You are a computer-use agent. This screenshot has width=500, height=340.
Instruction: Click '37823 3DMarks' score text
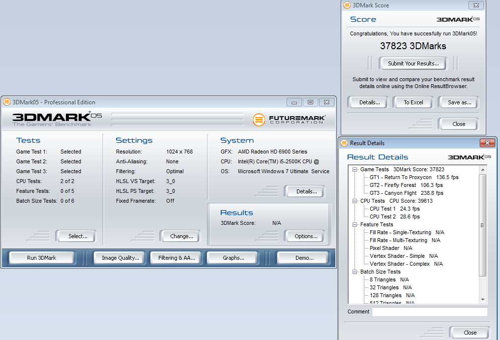[x=413, y=46]
